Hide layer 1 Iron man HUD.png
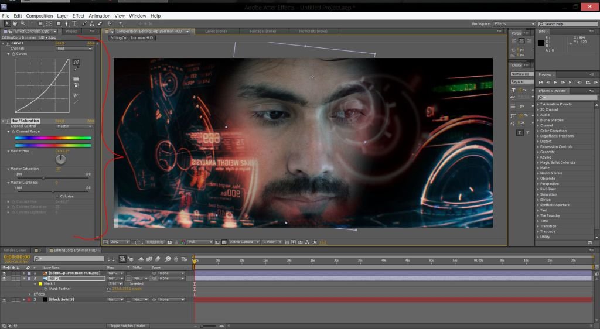This screenshot has height=329, width=600. click(x=4, y=273)
